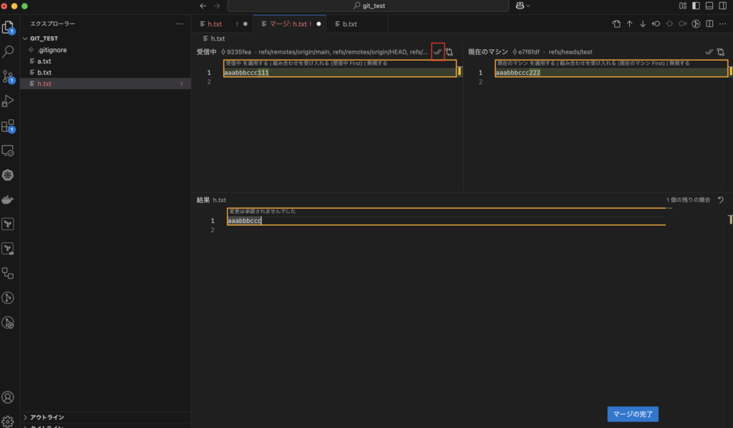Select conflicted h.txt in the explorer

[x=106, y=84]
